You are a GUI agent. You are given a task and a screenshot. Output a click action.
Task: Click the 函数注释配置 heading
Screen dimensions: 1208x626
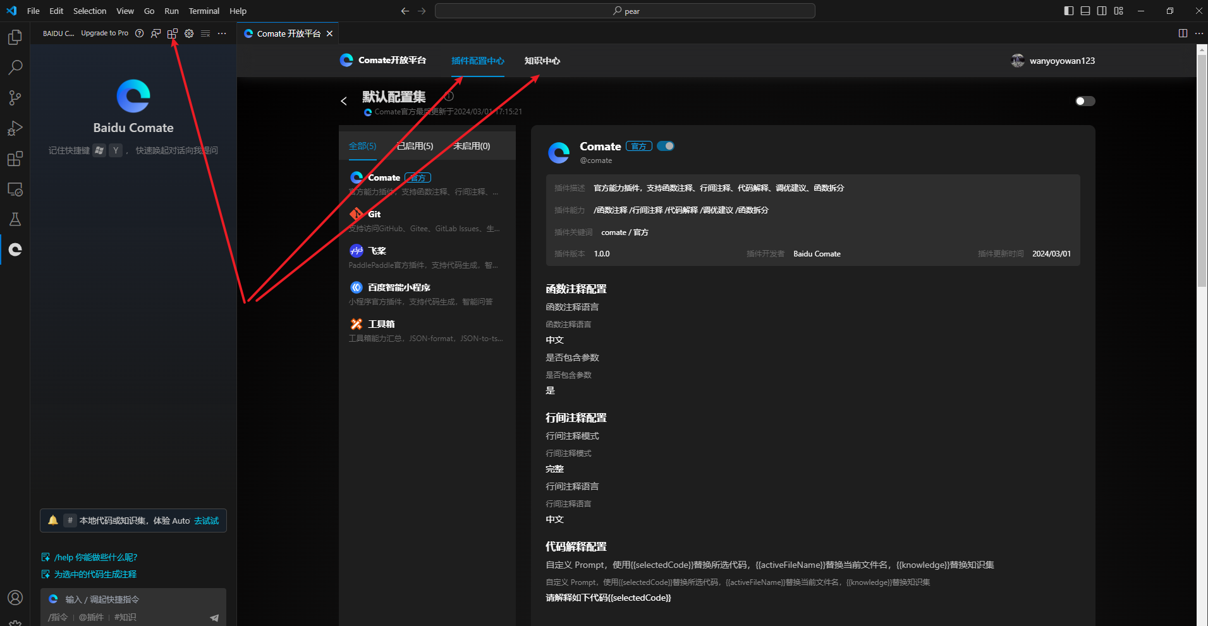pos(576,289)
